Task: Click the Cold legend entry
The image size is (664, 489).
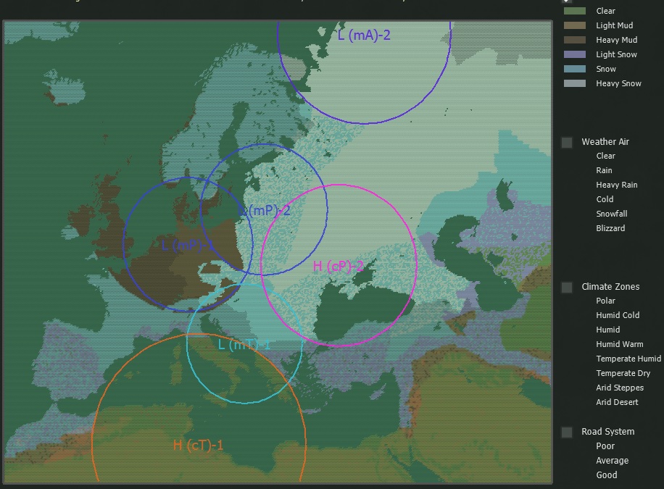Action: 605,199
